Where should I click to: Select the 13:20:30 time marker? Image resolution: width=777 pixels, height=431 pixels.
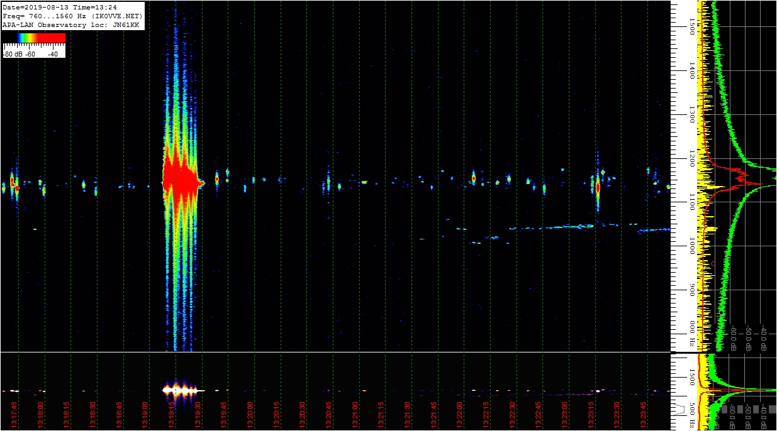303,416
